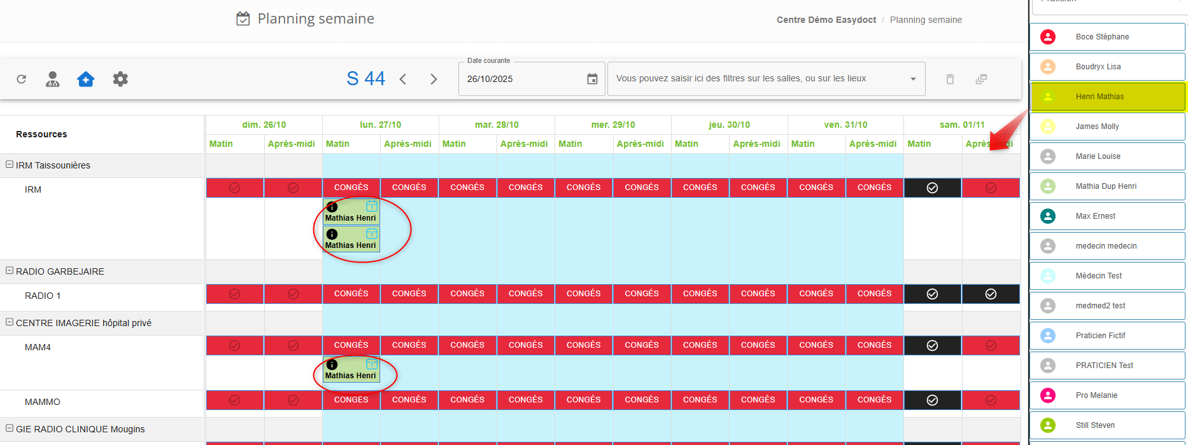Viewport: 1188px width, 445px height.
Task: Open the settings gear icon
Action: [x=120, y=79]
